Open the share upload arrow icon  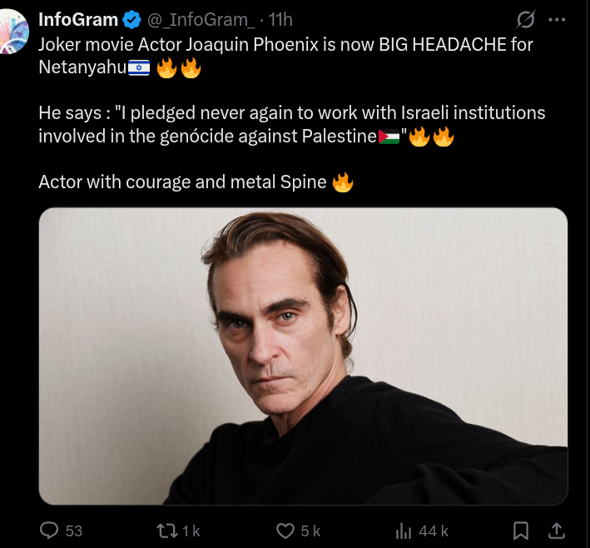pos(557,531)
